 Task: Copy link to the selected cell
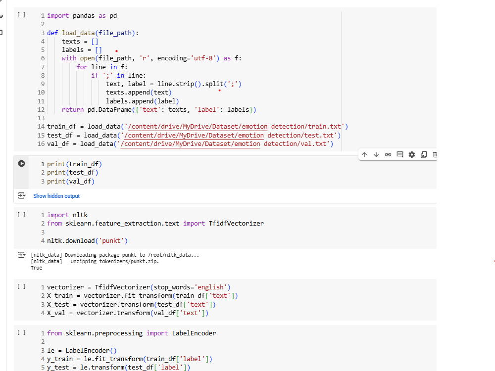(x=388, y=154)
